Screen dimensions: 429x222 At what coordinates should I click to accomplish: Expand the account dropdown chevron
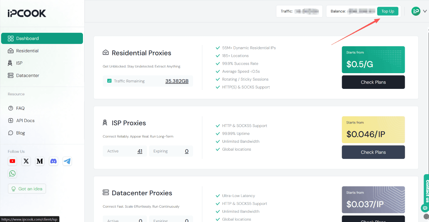425,11
